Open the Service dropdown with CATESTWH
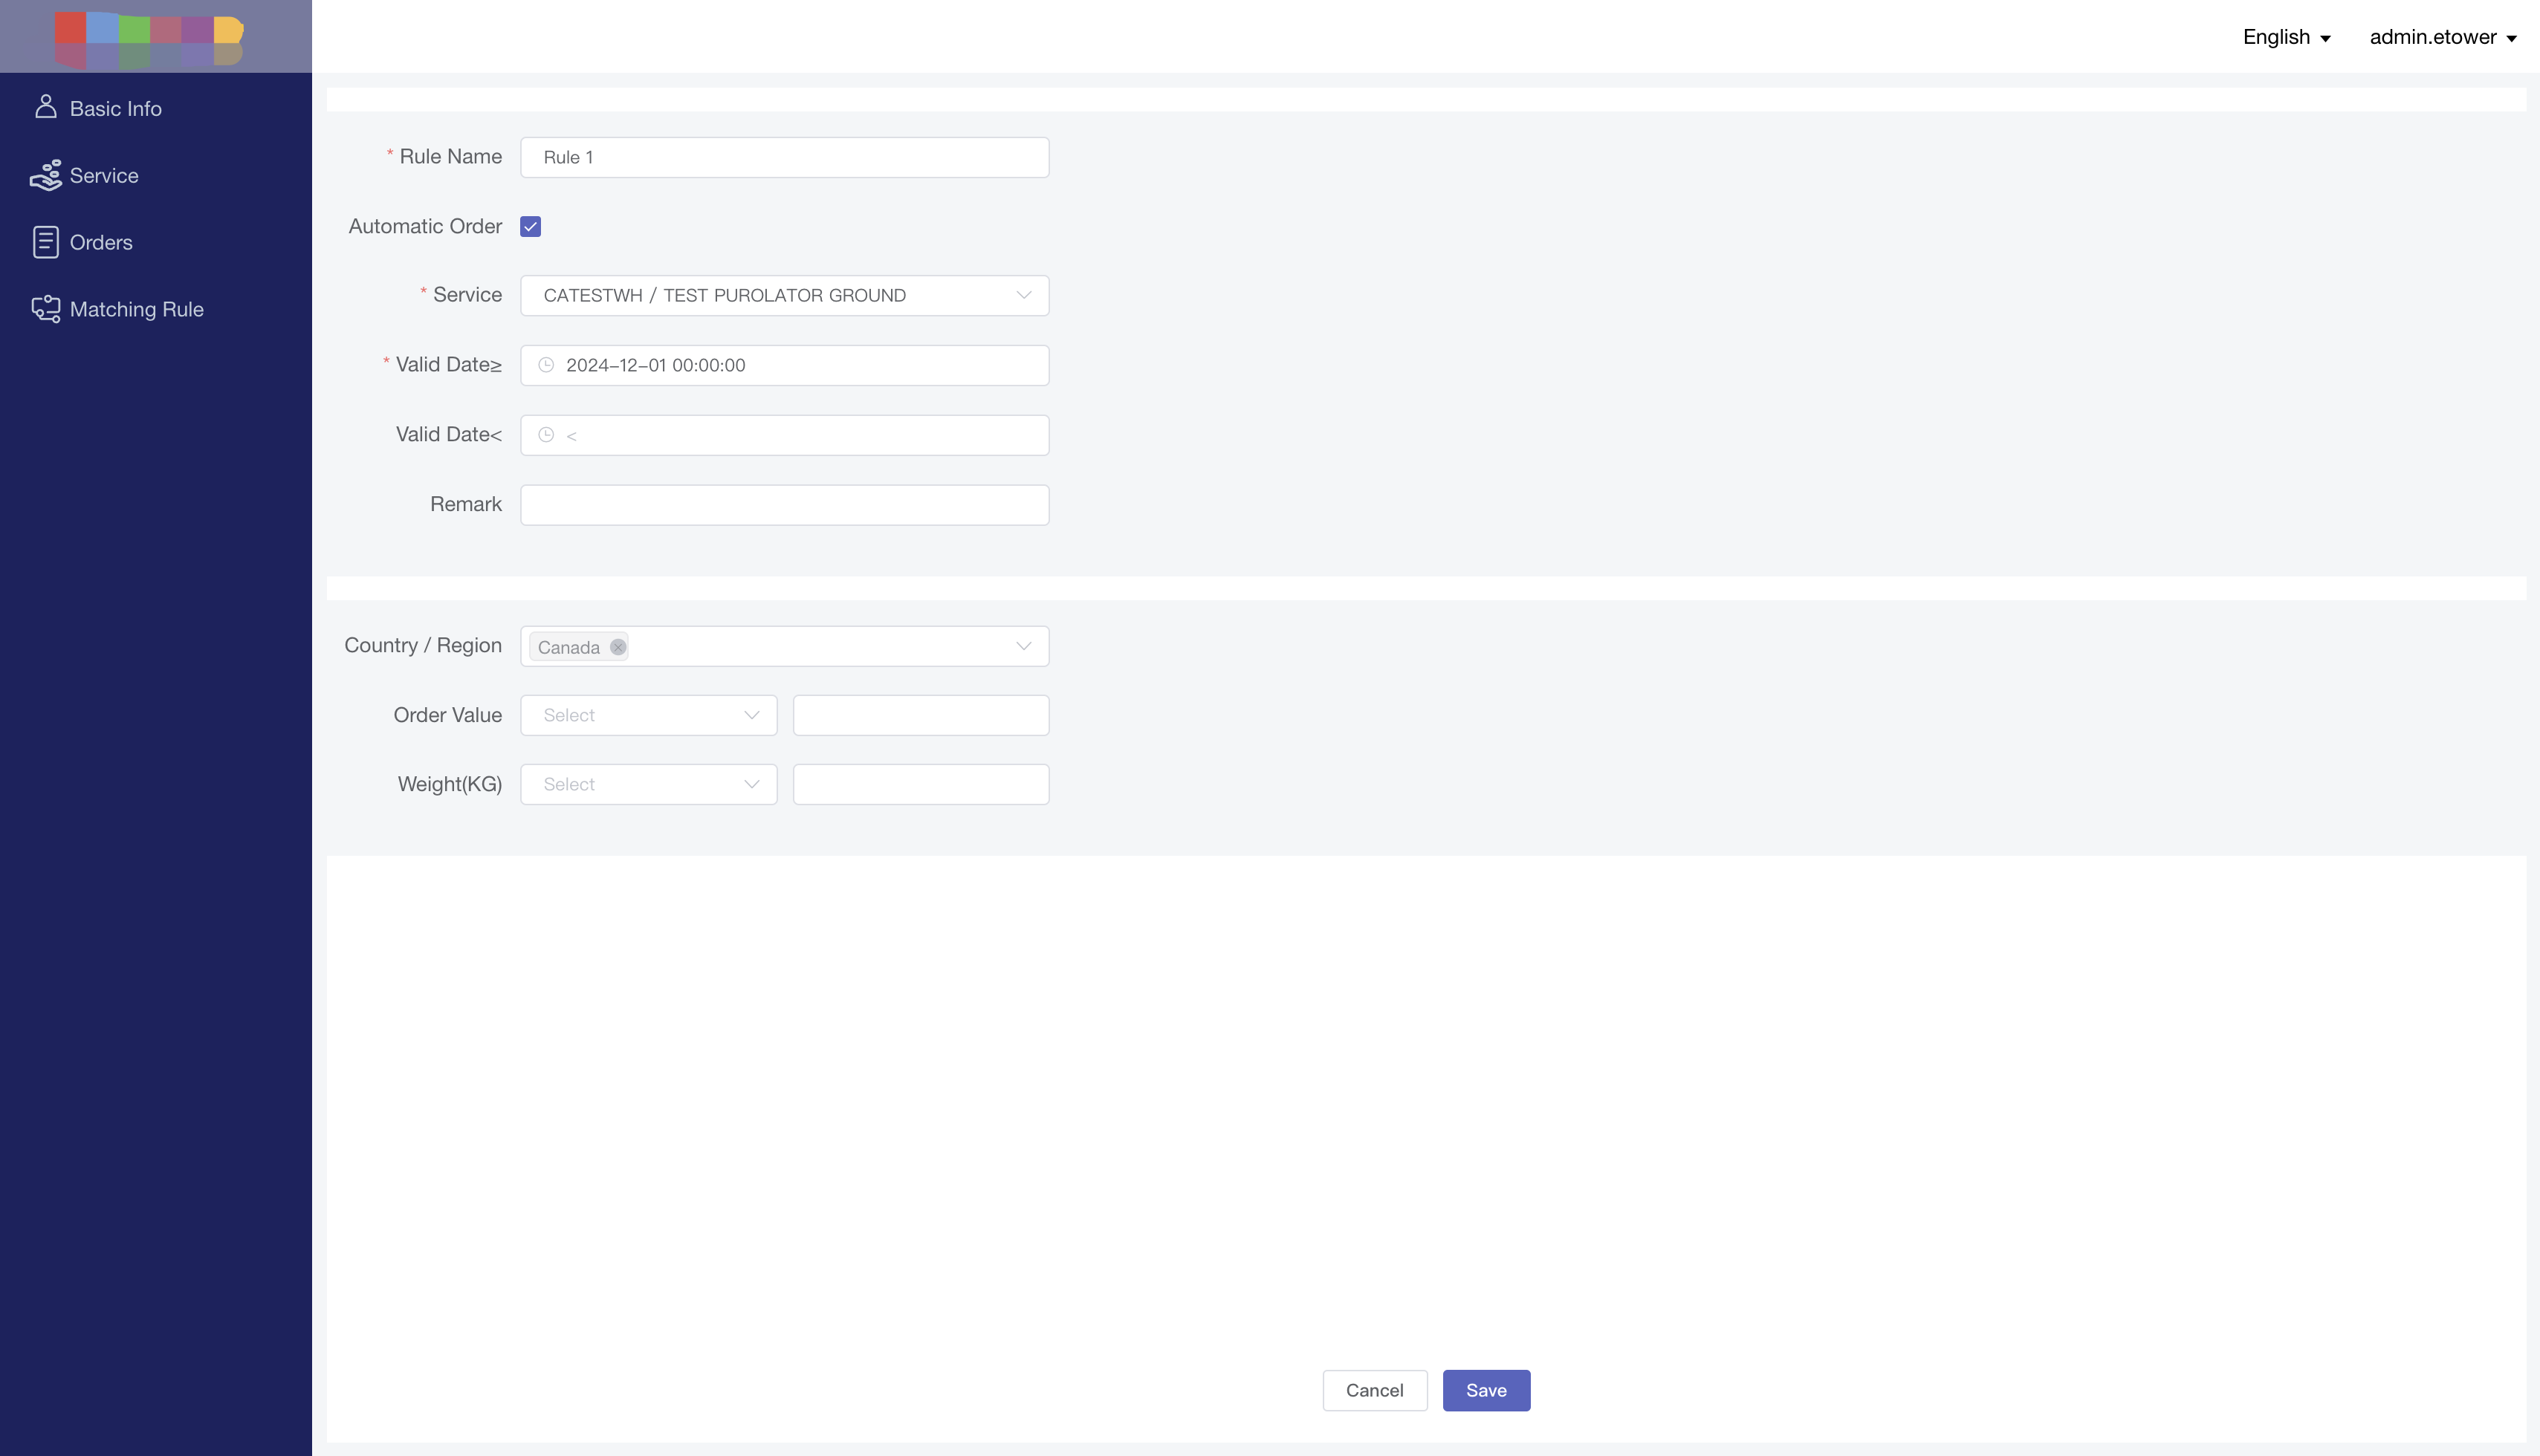Viewport: 2540px width, 1456px height. coord(784,295)
